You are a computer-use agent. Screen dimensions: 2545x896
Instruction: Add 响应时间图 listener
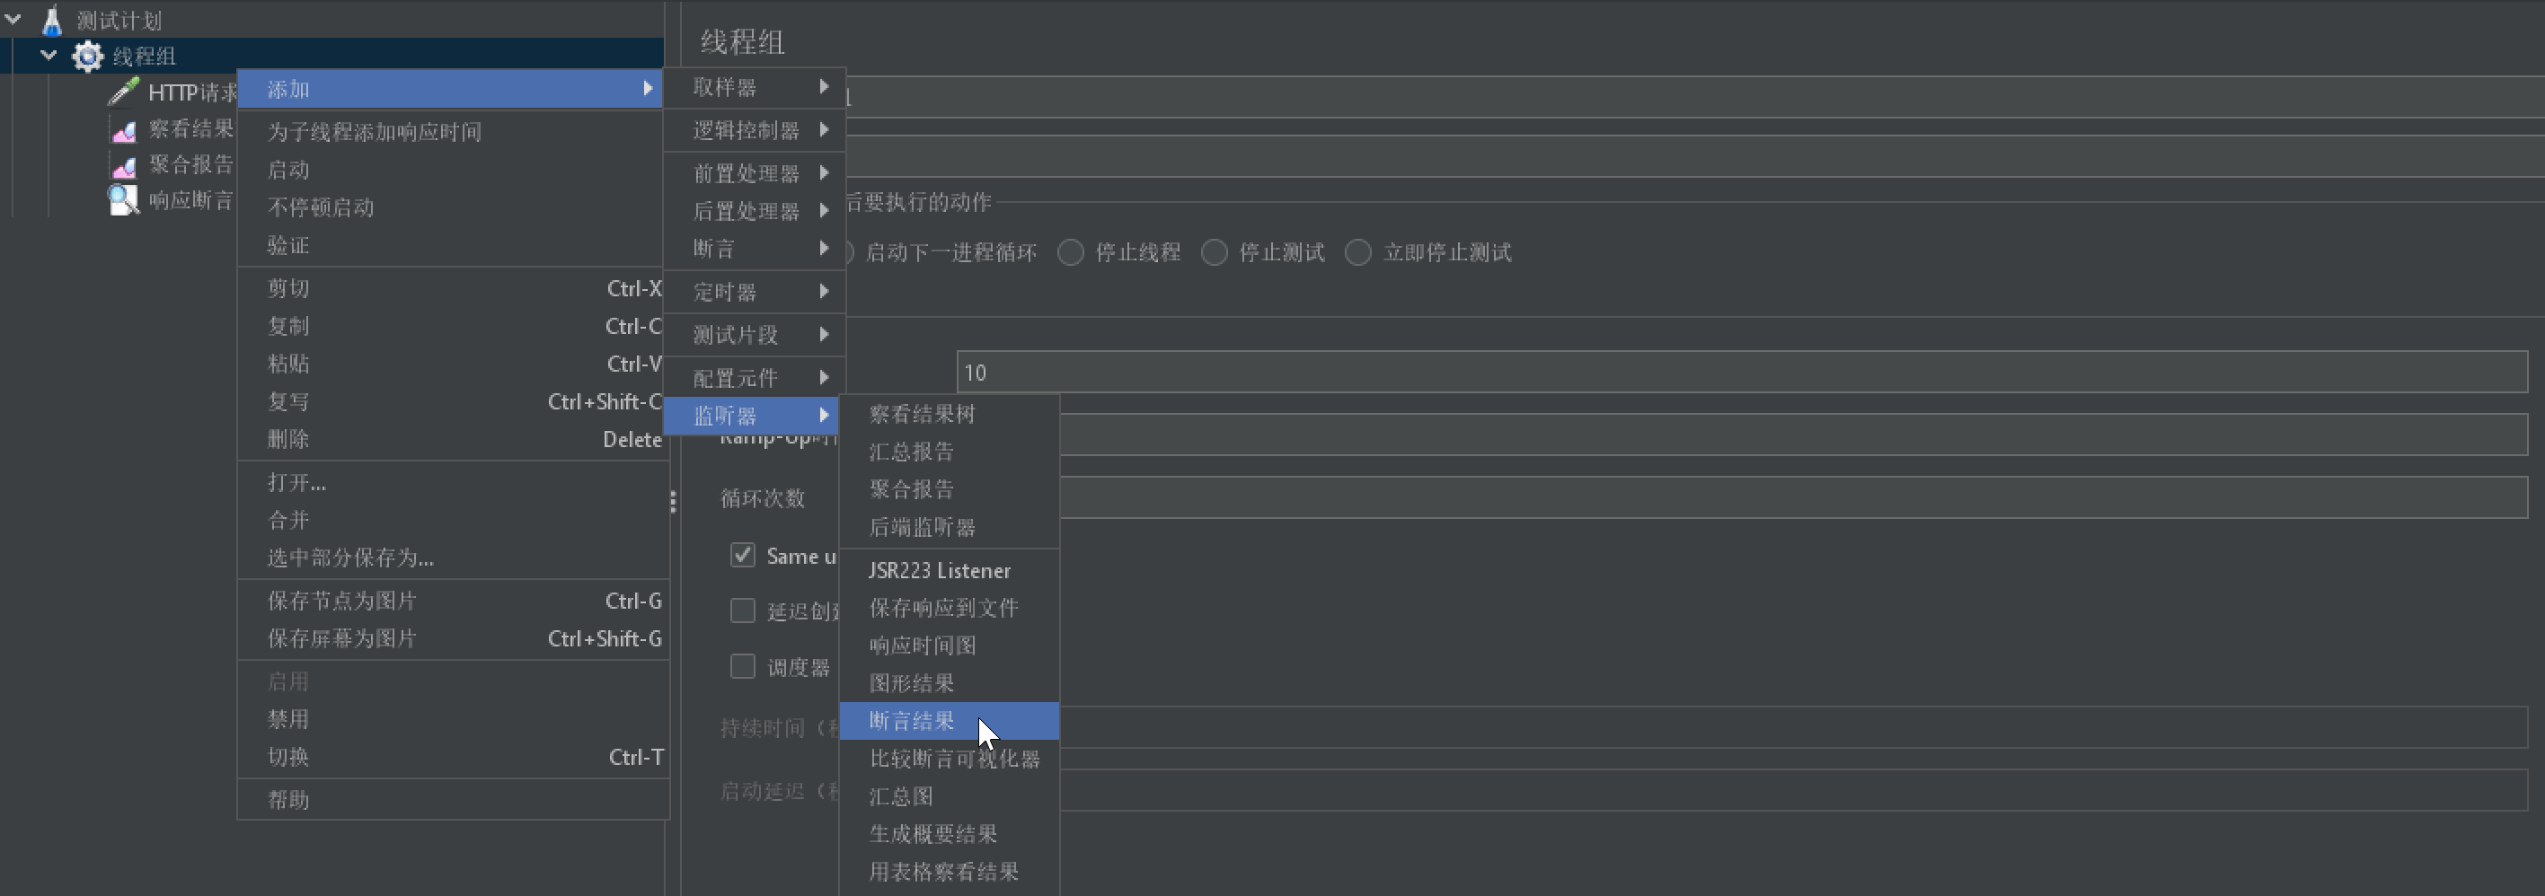coord(950,646)
